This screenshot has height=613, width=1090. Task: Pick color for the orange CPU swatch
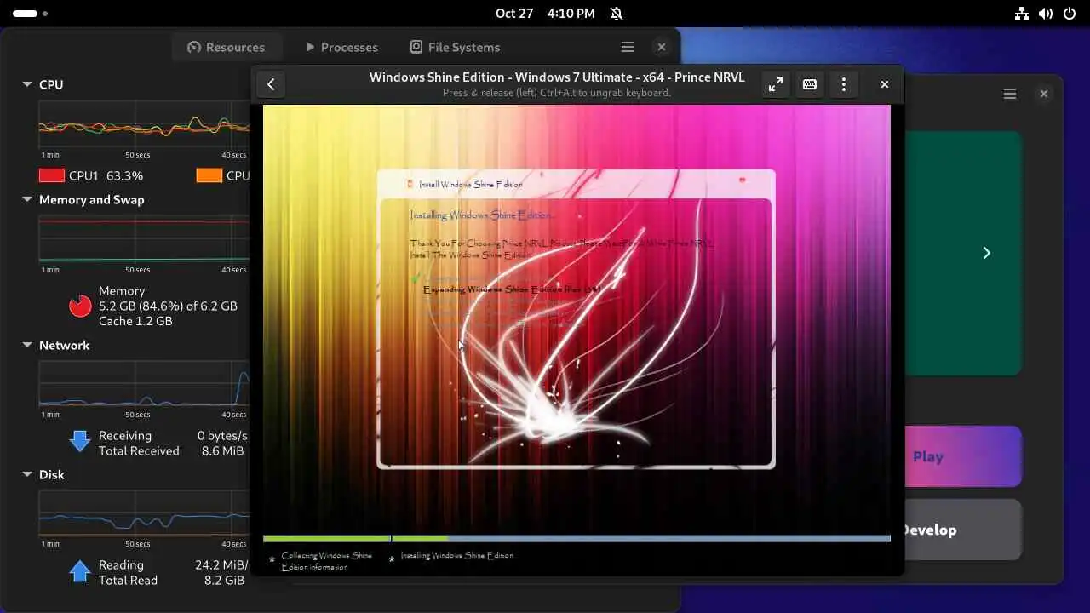tap(209, 175)
